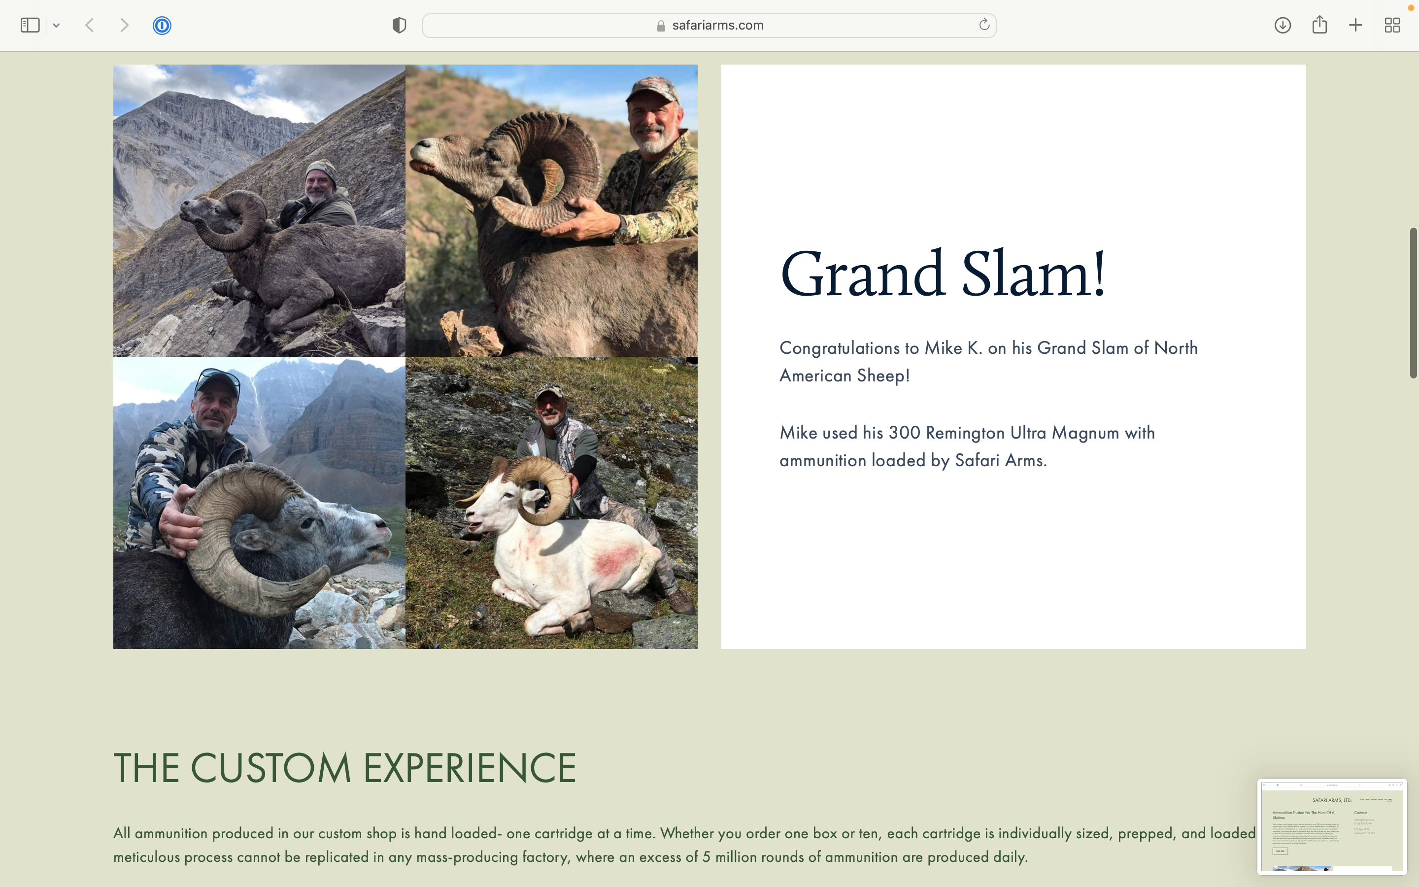Screen dimensions: 1419x887
Task: Show the downloads list
Action: [x=1283, y=25]
